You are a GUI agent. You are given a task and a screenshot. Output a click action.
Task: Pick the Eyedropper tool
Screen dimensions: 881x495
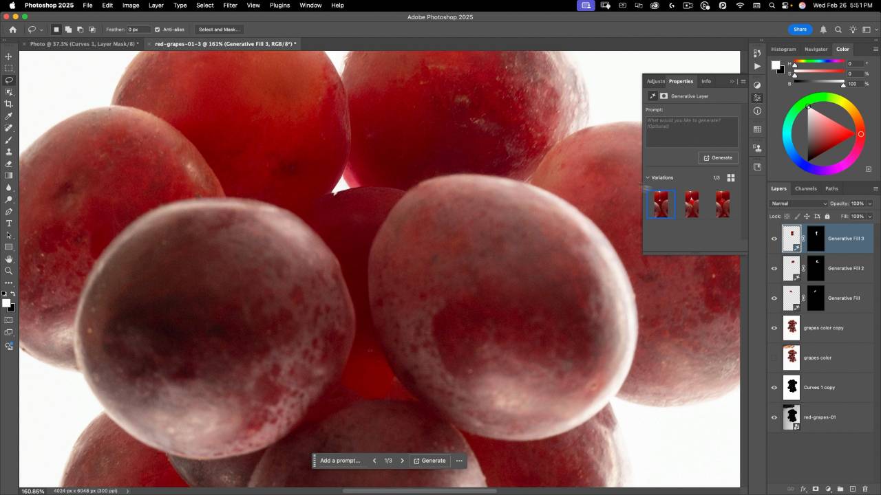coord(9,116)
